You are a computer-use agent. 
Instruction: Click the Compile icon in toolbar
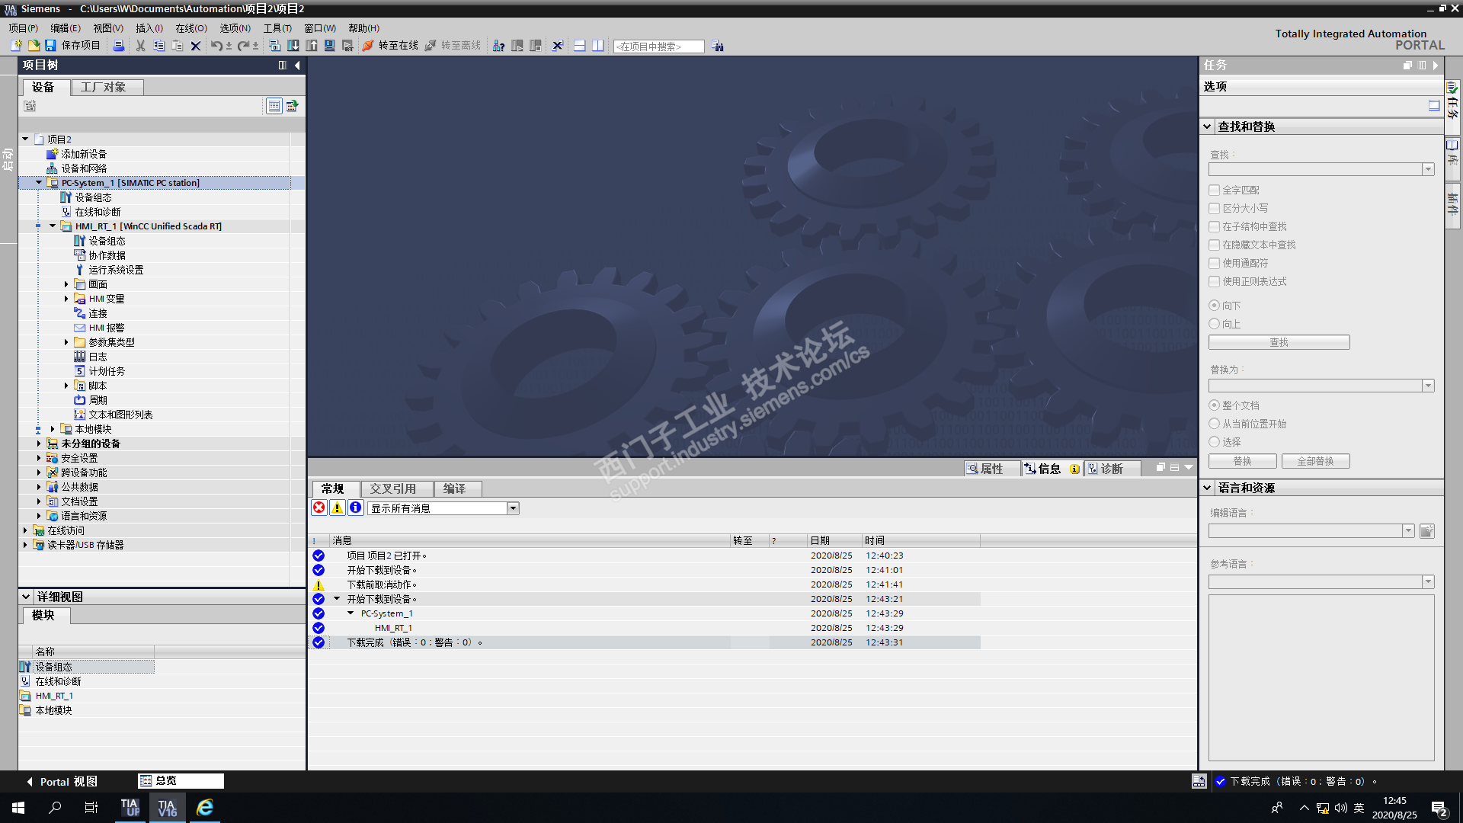[275, 46]
